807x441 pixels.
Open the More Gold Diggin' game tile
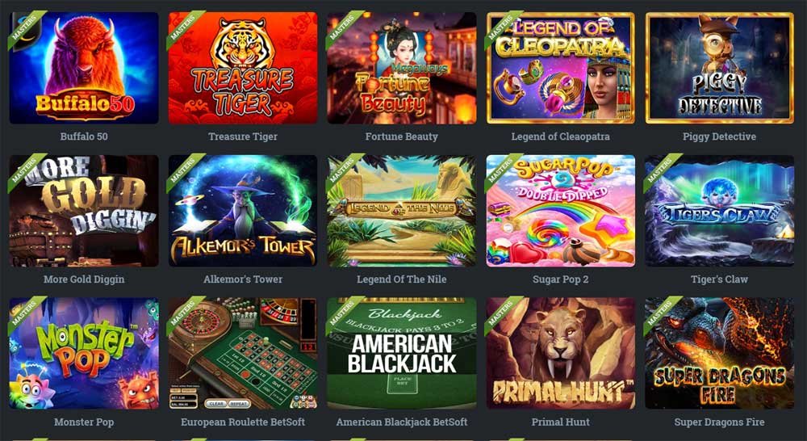(x=84, y=211)
